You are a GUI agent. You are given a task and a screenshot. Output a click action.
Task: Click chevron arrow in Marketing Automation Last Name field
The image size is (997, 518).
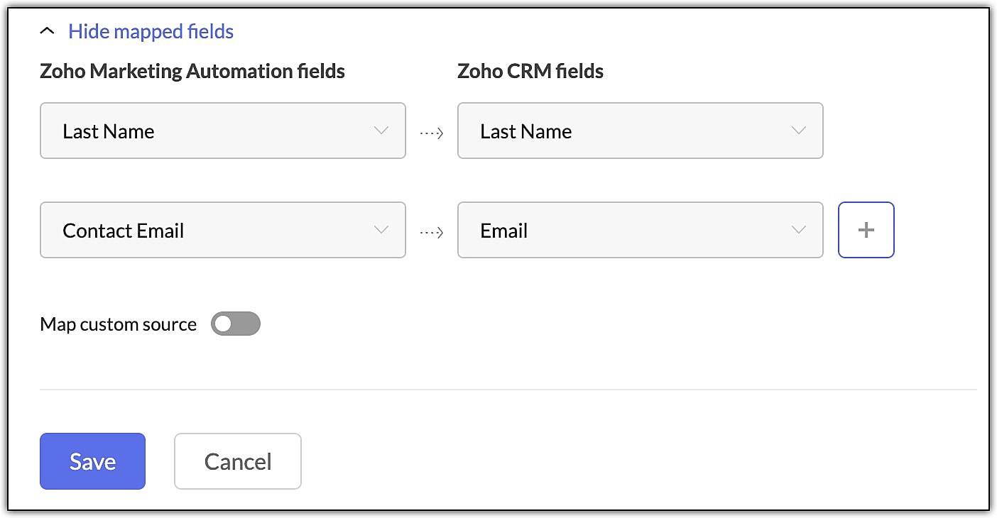381,131
